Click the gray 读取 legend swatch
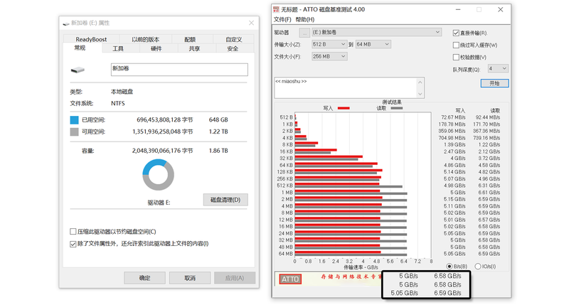 (x=397, y=108)
